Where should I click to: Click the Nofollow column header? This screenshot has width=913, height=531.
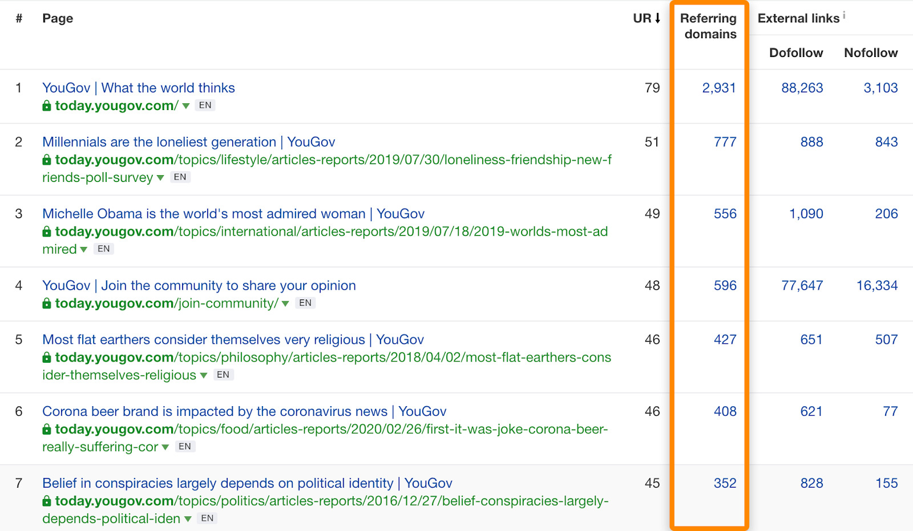[x=870, y=52]
